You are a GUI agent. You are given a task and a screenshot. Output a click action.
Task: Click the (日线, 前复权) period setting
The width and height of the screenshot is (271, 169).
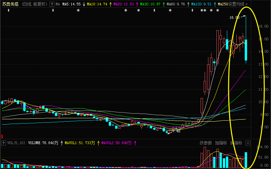[x=35, y=4]
